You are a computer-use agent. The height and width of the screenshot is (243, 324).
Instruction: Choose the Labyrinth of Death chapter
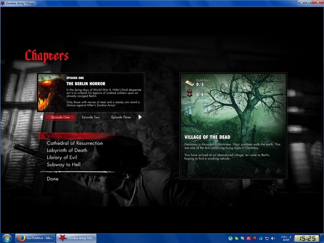tap(67, 150)
